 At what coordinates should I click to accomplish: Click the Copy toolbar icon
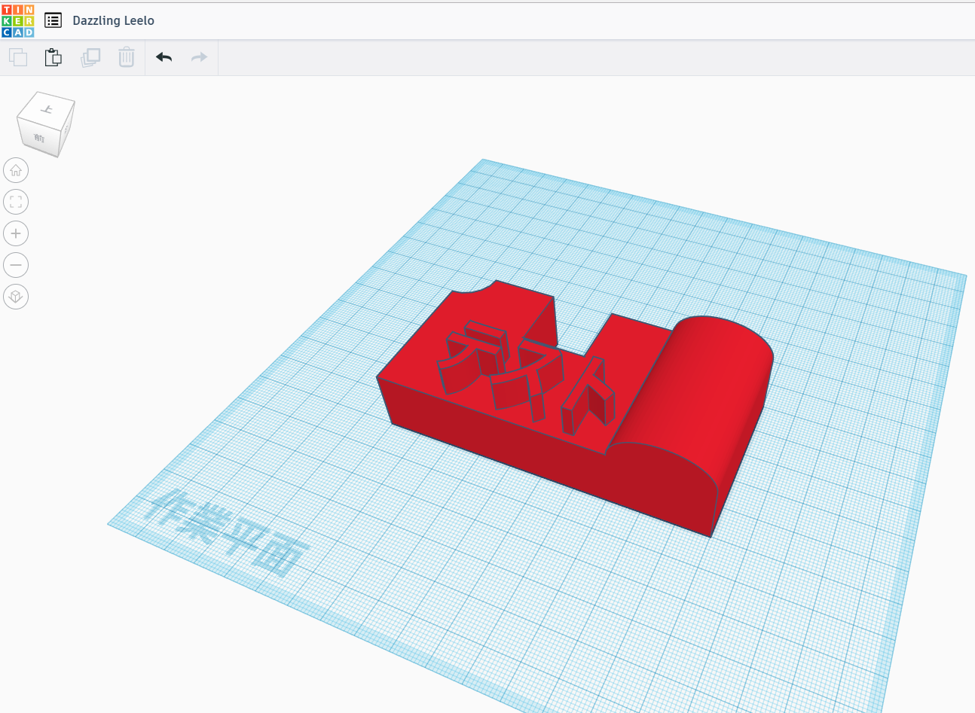[18, 57]
